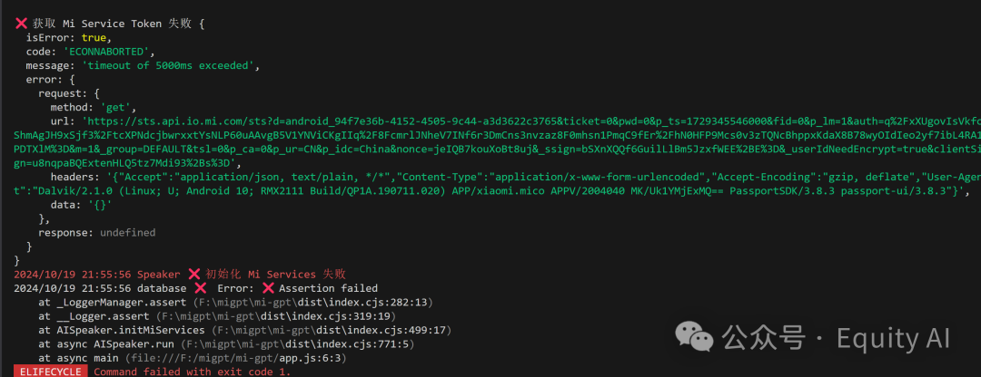This screenshot has height=377, width=981.
Task: Click the 公众号 · Equity AI watermark text
Action: (837, 338)
